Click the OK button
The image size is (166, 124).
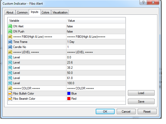click(x=105, y=112)
